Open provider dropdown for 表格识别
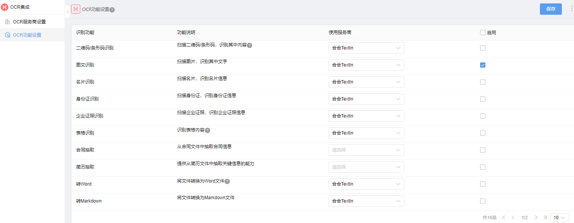This screenshot has width=574, height=223. point(366,133)
